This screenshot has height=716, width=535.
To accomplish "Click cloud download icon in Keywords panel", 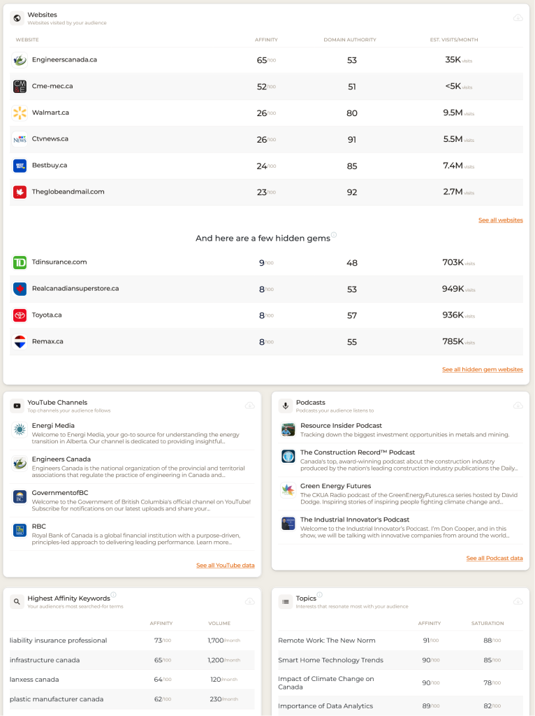I will (x=249, y=601).
